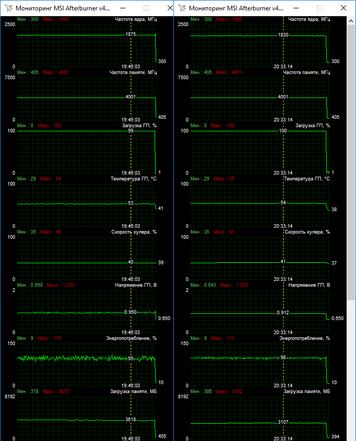The height and width of the screenshot is (441, 356).
Task: Click the right window's fan speed value 41
Action: click(283, 262)
